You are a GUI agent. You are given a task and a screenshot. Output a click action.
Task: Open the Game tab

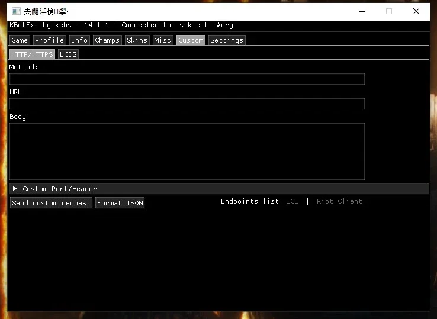(x=20, y=40)
